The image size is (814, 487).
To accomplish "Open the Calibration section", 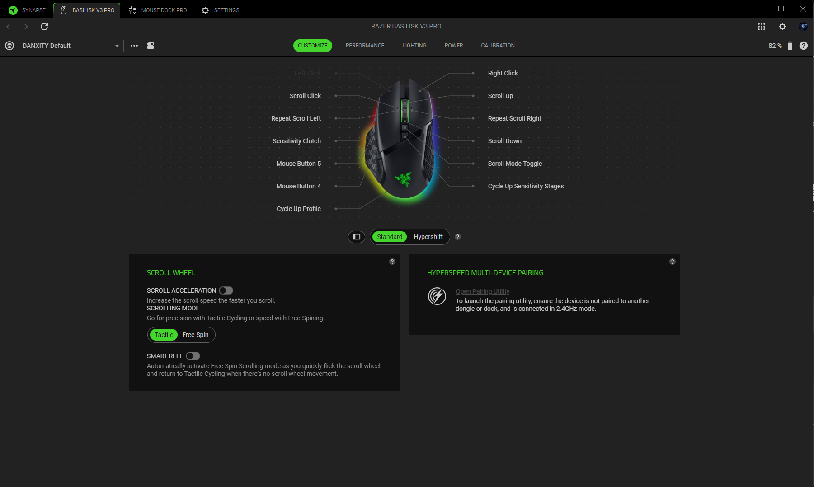I will click(498, 46).
